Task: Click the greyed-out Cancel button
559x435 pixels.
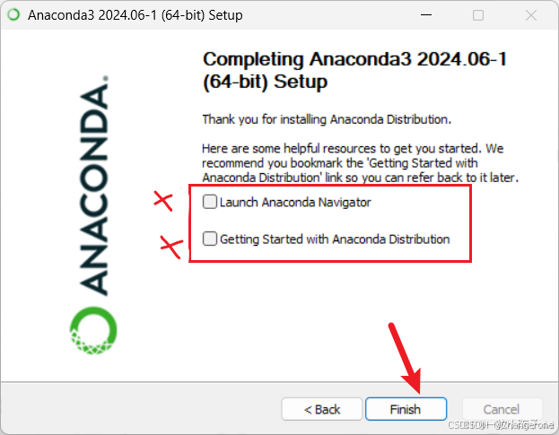Action: [502, 409]
